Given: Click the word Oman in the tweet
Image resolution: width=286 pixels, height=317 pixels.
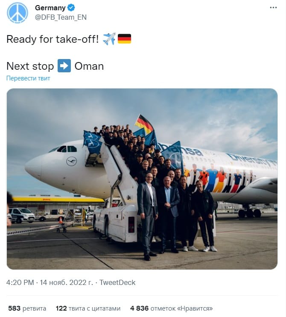Looking at the screenshot, I should pyautogui.click(x=89, y=66).
